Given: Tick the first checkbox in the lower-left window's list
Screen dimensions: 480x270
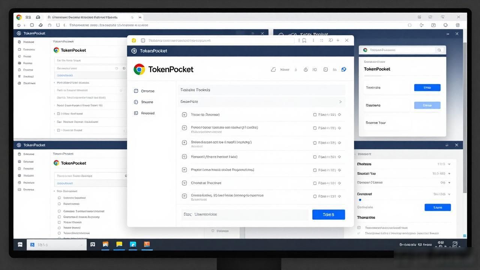Looking at the screenshot, I should click(59, 198).
